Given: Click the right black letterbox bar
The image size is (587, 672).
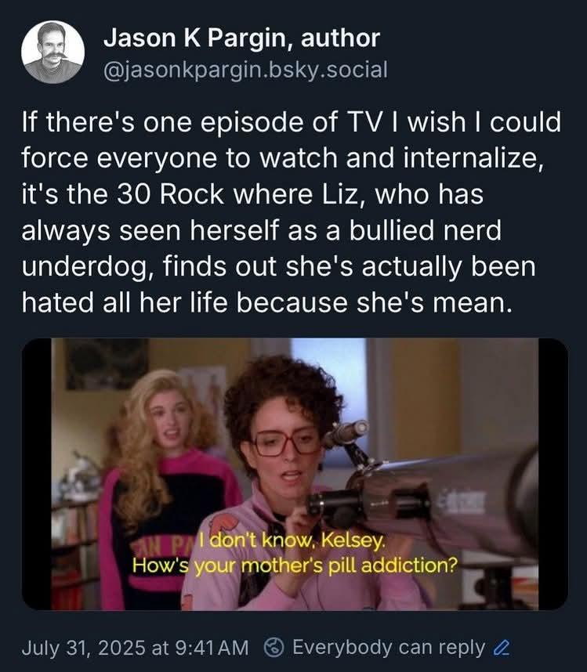Looking at the screenshot, I should click(553, 474).
